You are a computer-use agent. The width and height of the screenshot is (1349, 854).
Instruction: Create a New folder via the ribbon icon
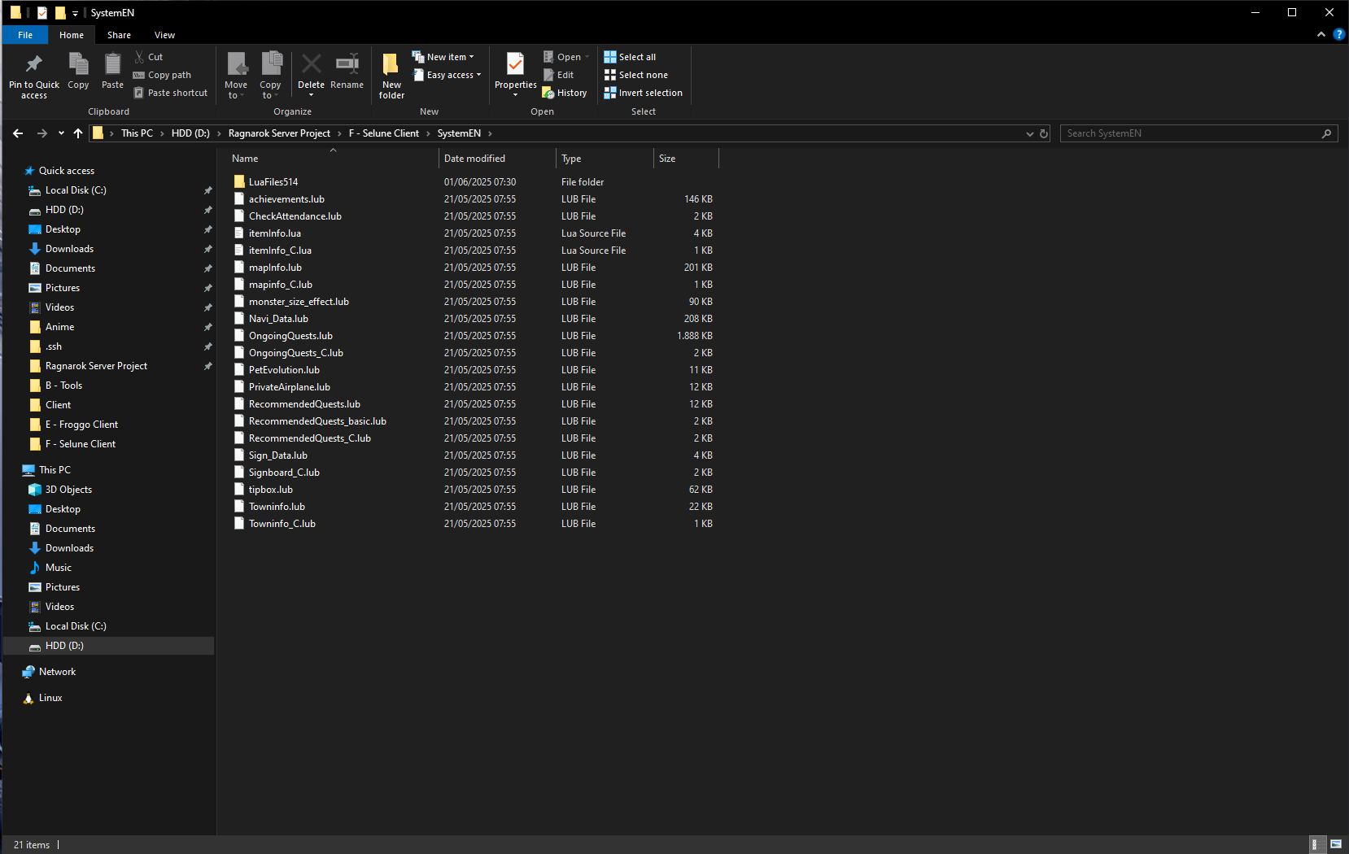coord(391,64)
